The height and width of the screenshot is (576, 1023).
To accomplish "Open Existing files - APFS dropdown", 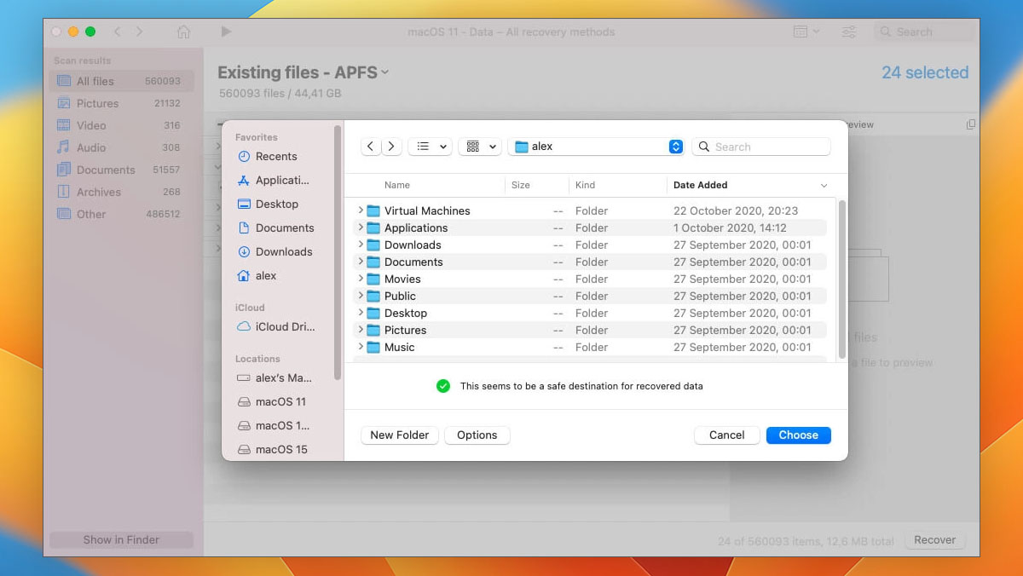I will [303, 72].
